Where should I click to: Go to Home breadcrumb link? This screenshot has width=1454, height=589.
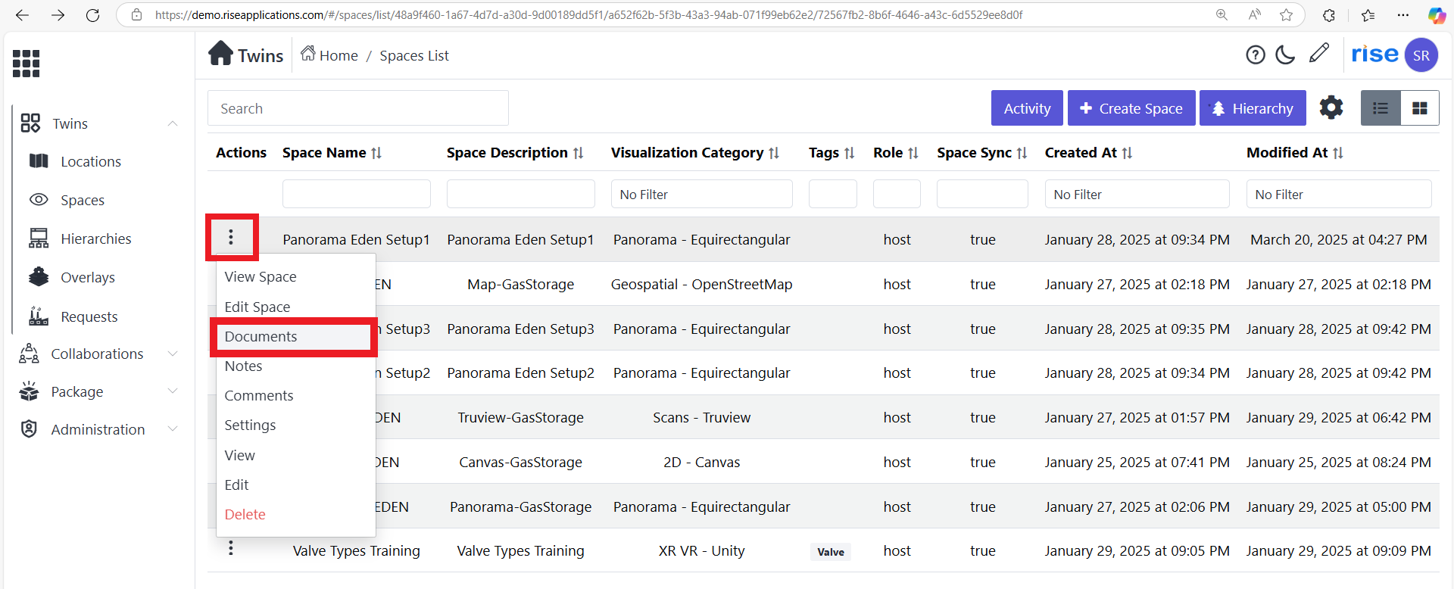point(329,55)
